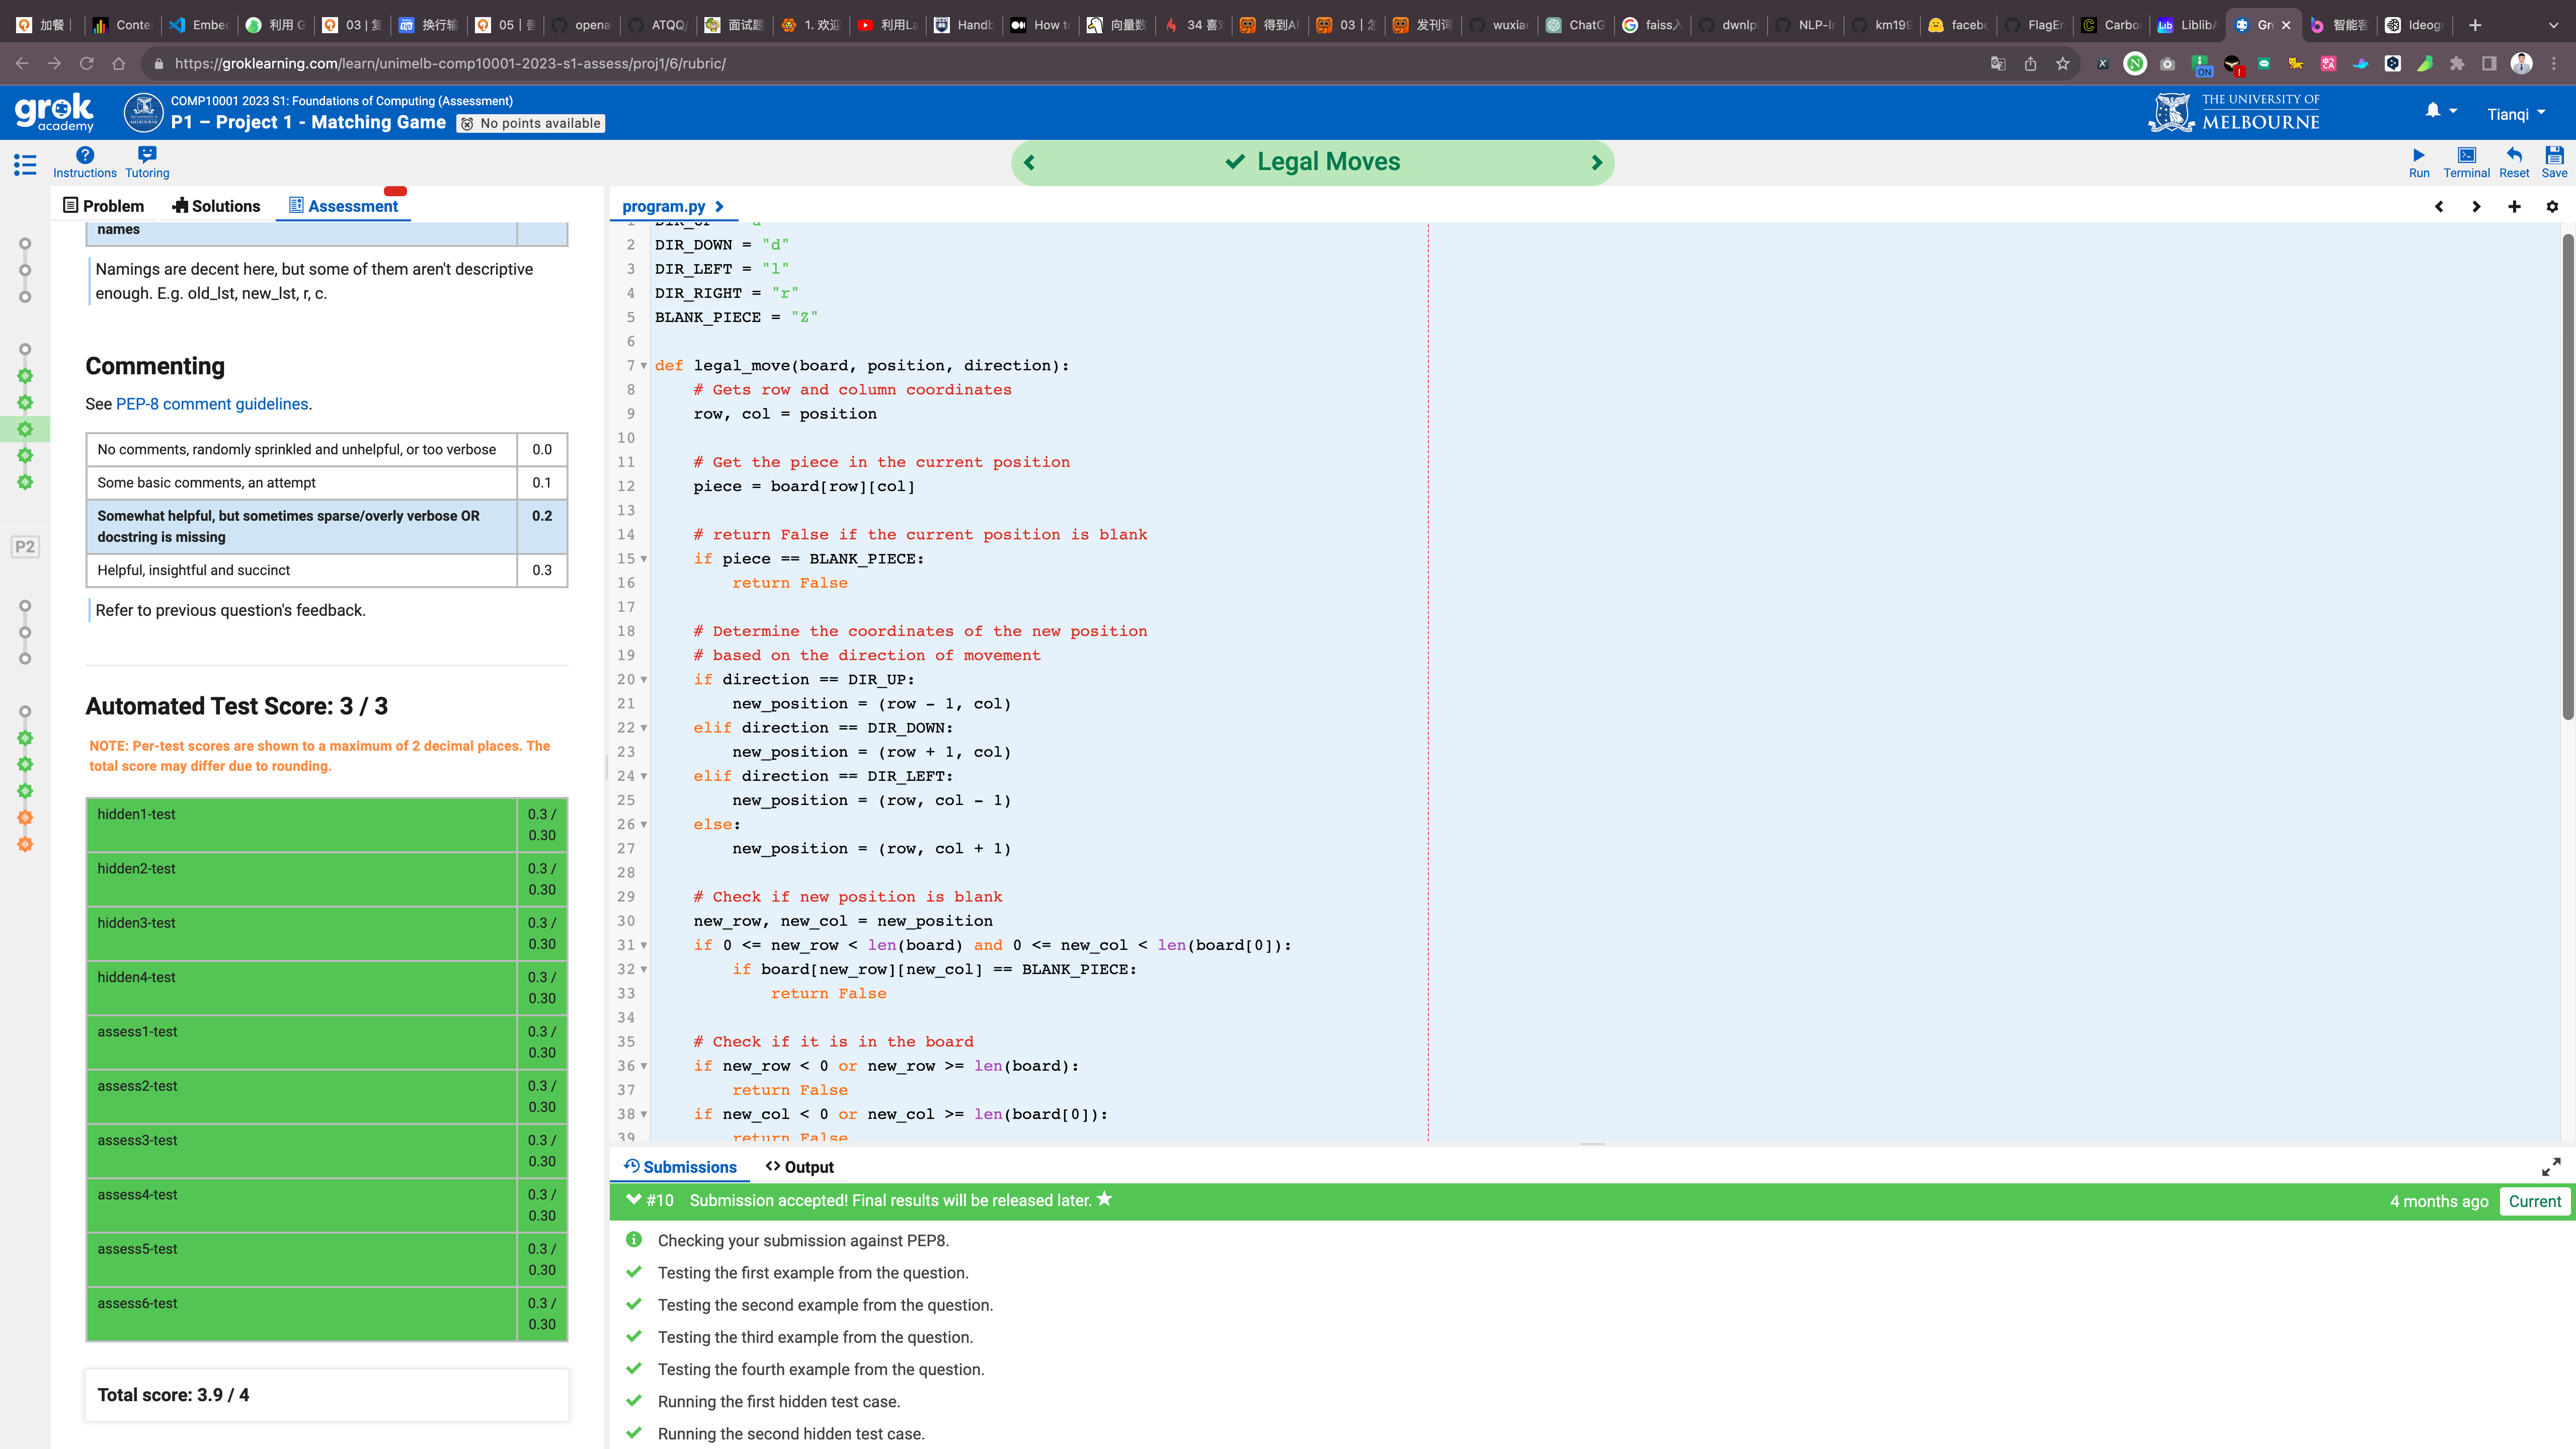This screenshot has height=1449, width=2576.
Task: Add a new file with the plus icon
Action: pyautogui.click(x=2514, y=206)
